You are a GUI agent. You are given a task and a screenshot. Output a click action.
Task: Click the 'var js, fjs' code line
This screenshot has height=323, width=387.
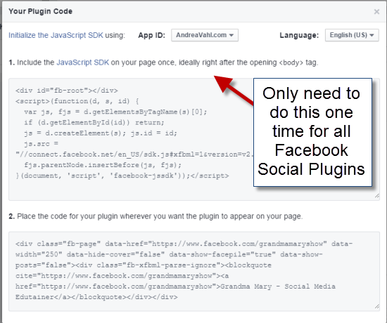pos(115,112)
